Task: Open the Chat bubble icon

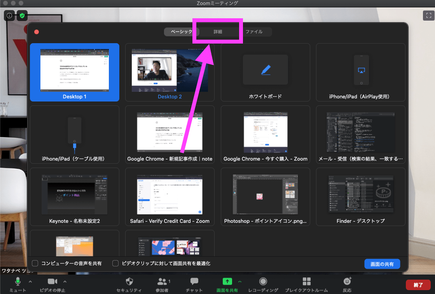Action: coord(194,281)
